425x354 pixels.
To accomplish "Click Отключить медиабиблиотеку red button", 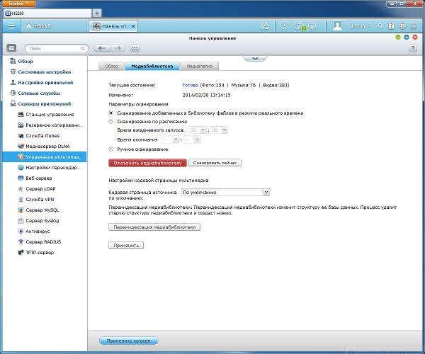I will click(x=148, y=163).
